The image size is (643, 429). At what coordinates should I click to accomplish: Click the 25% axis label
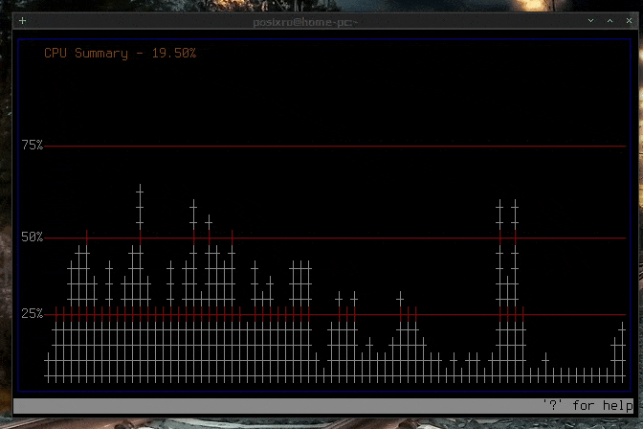click(32, 314)
